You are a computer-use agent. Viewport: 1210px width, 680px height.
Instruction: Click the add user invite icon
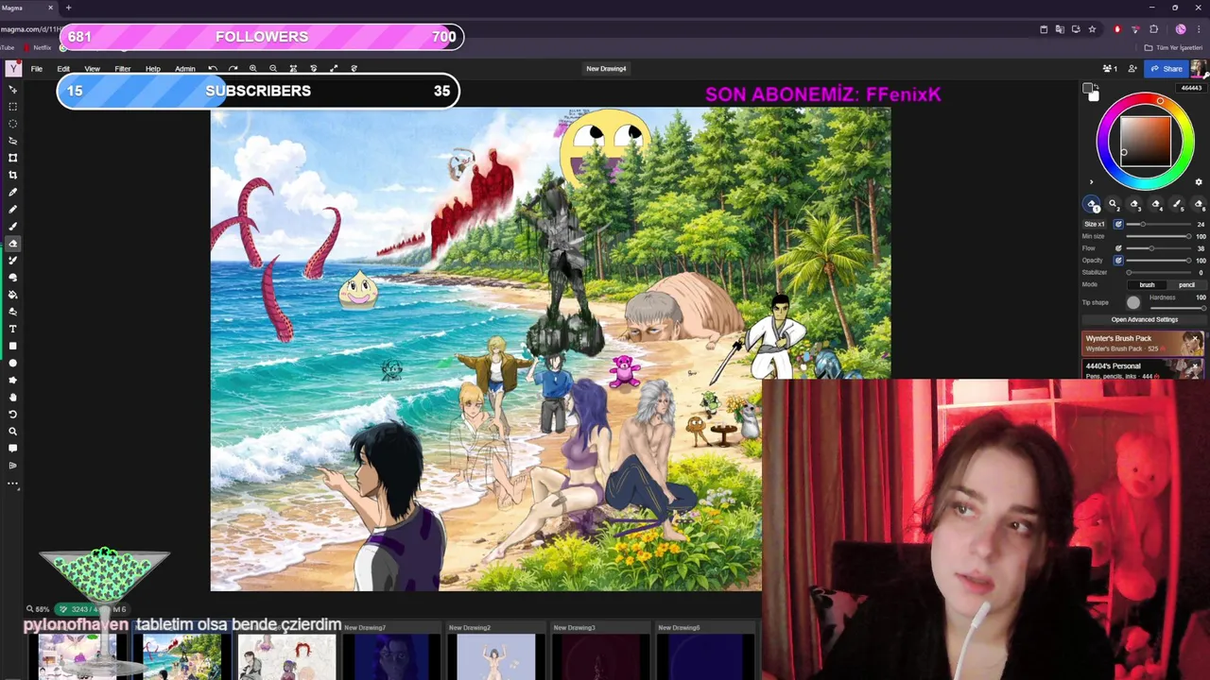coord(1132,68)
